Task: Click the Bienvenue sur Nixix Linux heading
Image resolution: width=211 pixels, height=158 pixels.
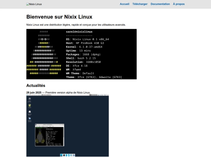Action: [x=59, y=17]
